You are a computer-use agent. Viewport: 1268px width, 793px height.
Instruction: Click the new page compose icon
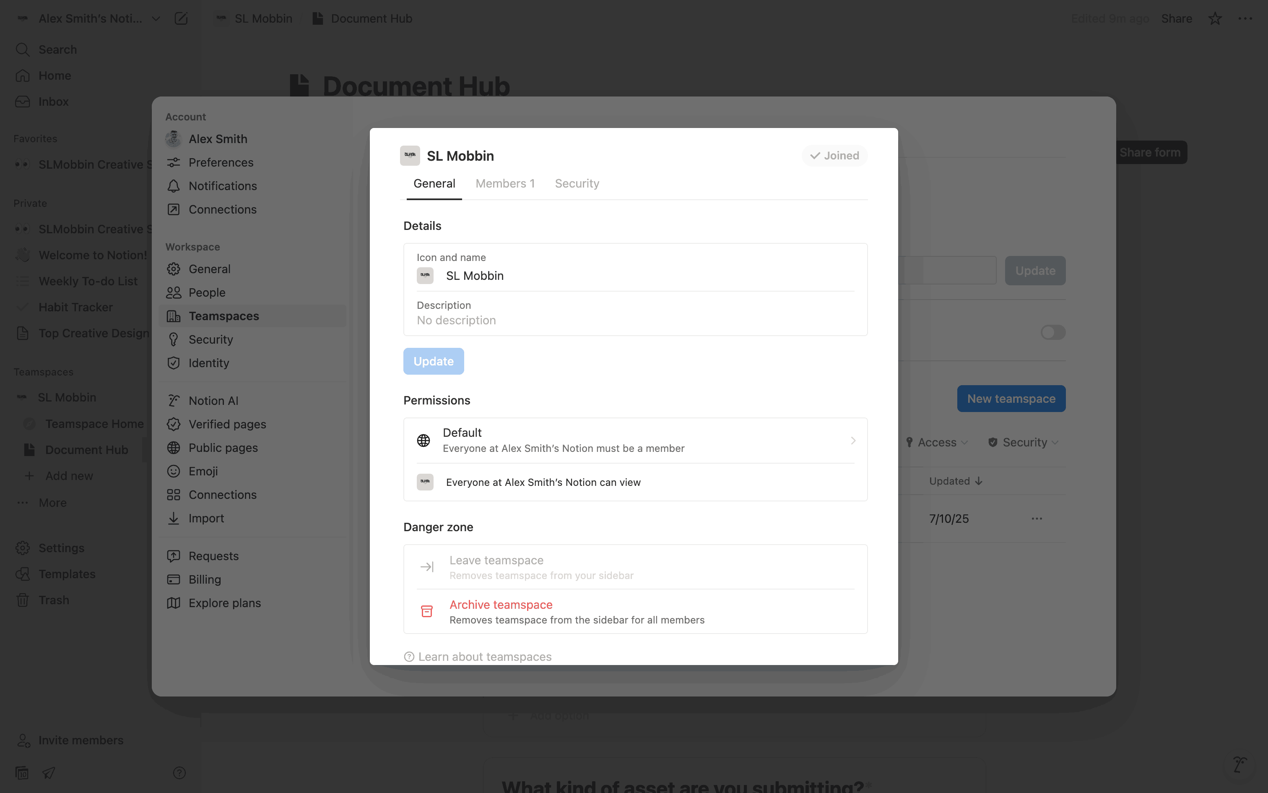pos(181,18)
